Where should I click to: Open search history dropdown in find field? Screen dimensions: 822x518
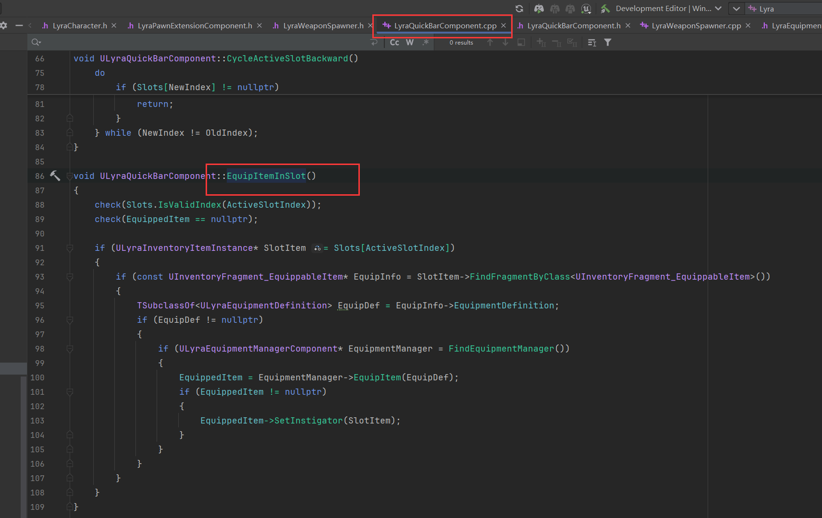(36, 43)
